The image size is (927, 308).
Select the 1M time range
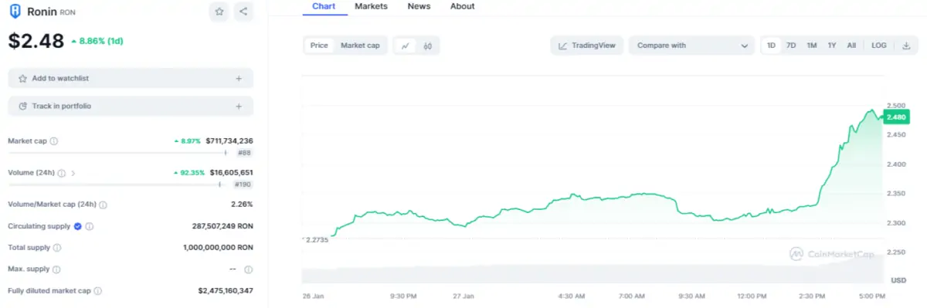pos(812,46)
